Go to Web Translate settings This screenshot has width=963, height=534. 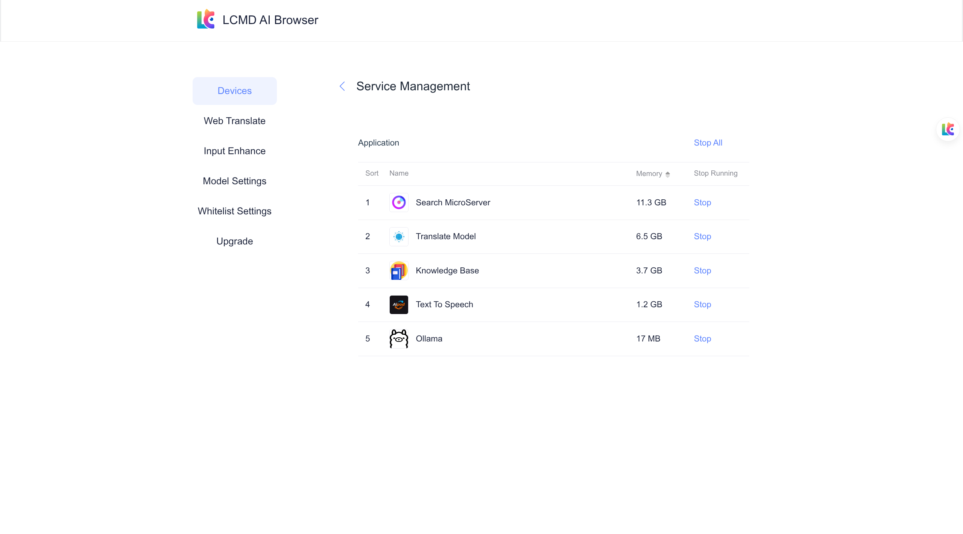235,121
